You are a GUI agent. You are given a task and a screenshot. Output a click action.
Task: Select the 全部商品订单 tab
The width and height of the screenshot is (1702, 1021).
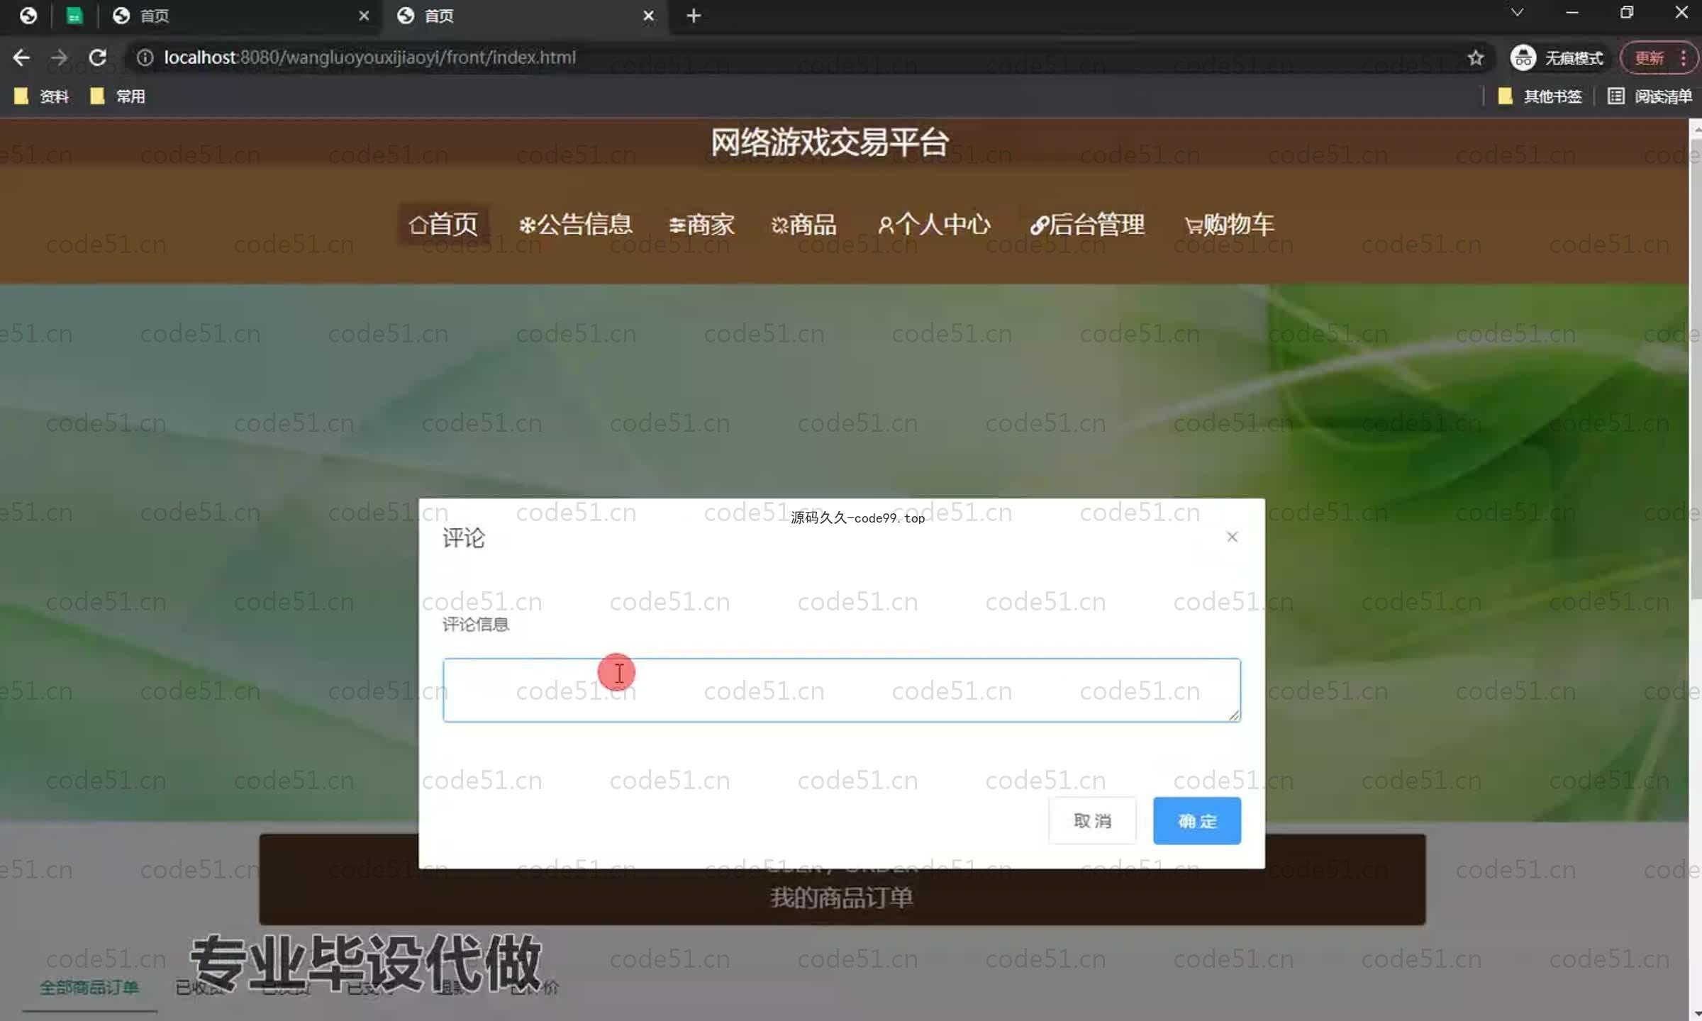[89, 987]
